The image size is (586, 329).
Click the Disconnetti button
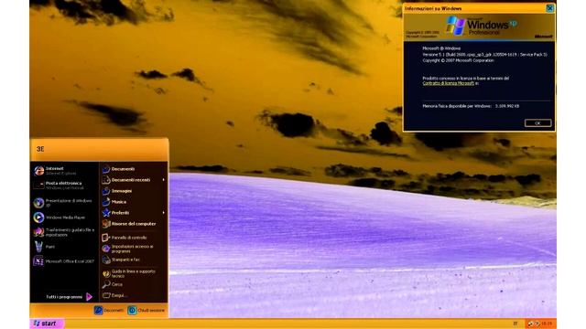point(109,311)
